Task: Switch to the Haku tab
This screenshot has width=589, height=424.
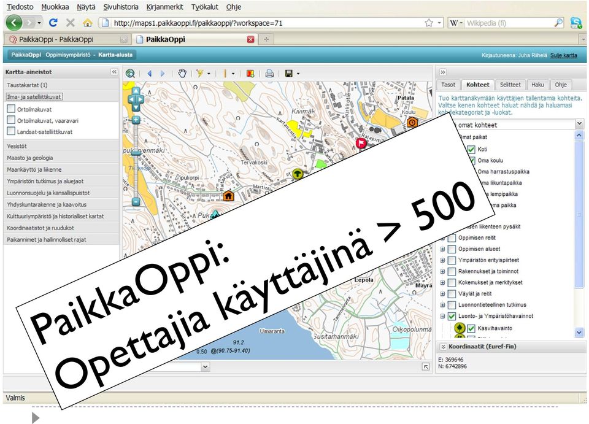Action: pyautogui.click(x=538, y=85)
